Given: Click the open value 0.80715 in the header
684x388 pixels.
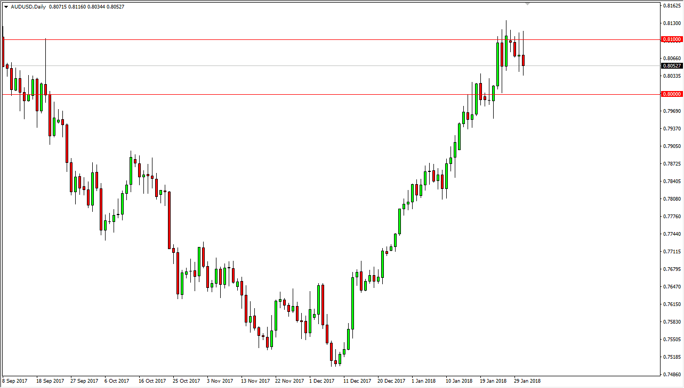Looking at the screenshot, I should (58, 7).
